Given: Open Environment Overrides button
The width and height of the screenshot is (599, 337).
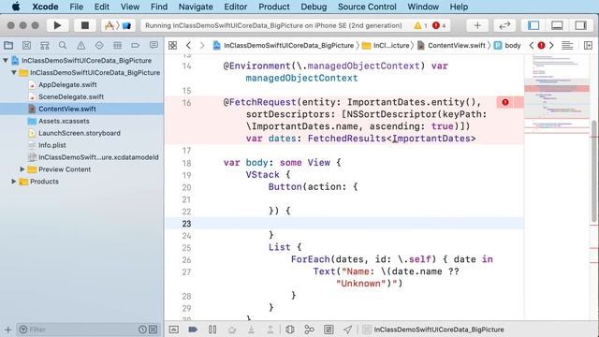Looking at the screenshot, I should point(329,330).
